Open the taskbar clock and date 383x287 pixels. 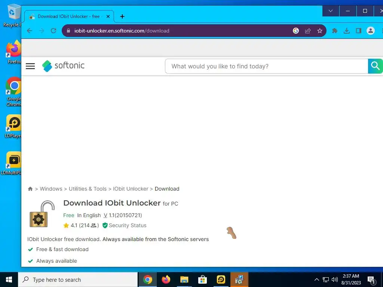(351, 280)
